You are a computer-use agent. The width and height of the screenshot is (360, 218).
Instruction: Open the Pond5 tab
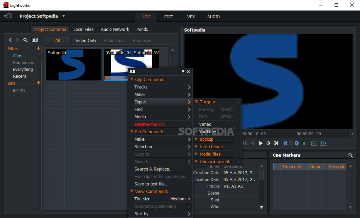142,29
